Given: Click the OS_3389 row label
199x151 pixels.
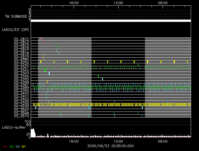Looking at the screenshot, I should (x=21, y=87).
